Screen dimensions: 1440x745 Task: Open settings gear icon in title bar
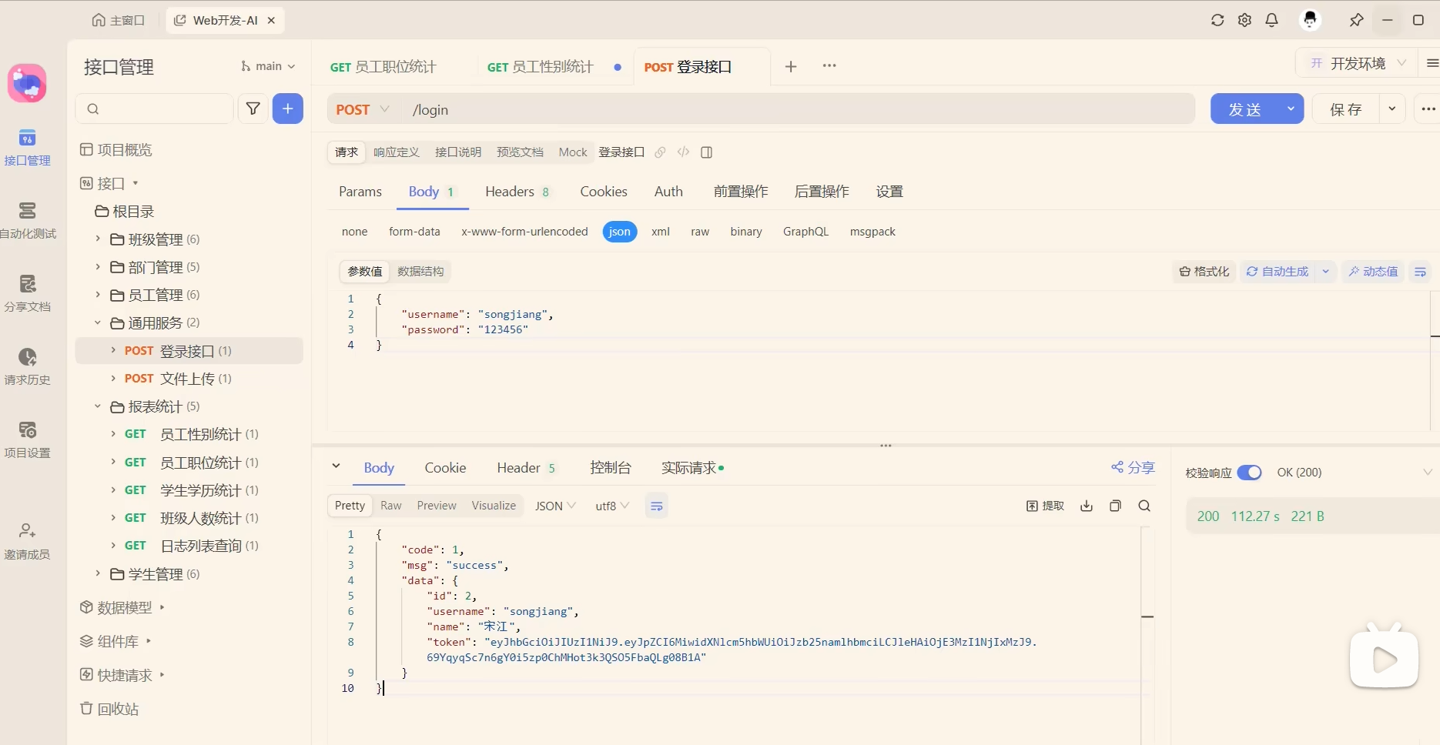coord(1244,21)
